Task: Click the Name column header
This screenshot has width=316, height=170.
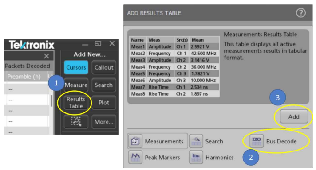Action: pos(138,40)
